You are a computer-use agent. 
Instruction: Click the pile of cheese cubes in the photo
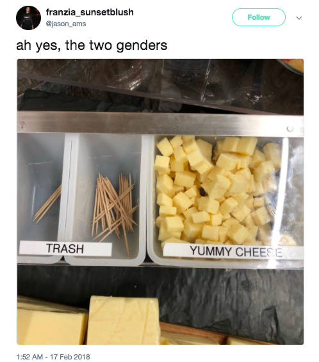(x=216, y=189)
